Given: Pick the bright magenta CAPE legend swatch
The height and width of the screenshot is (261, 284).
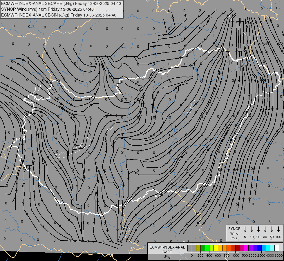Looking at the screenshot, I should pos(246,248).
